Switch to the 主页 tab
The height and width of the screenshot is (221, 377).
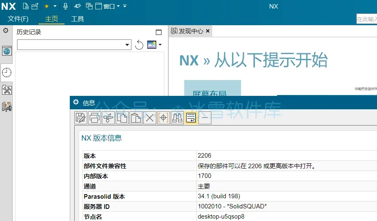(x=52, y=19)
